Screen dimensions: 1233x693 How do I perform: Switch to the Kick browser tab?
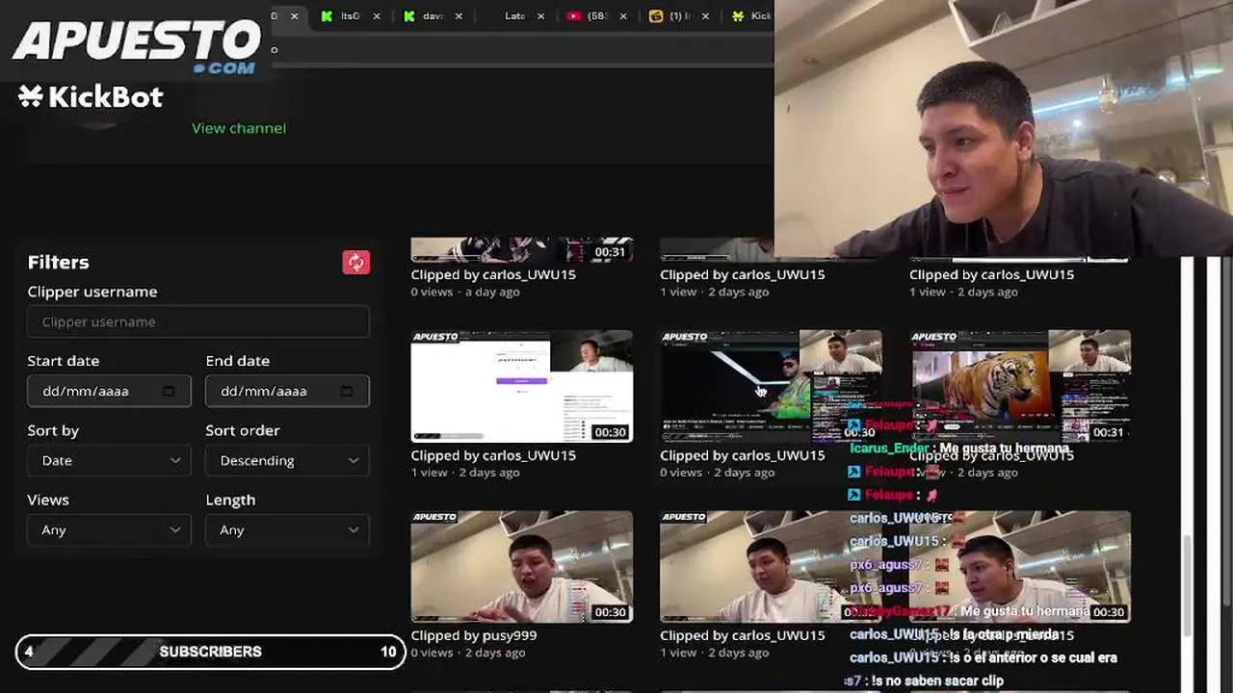(x=751, y=16)
